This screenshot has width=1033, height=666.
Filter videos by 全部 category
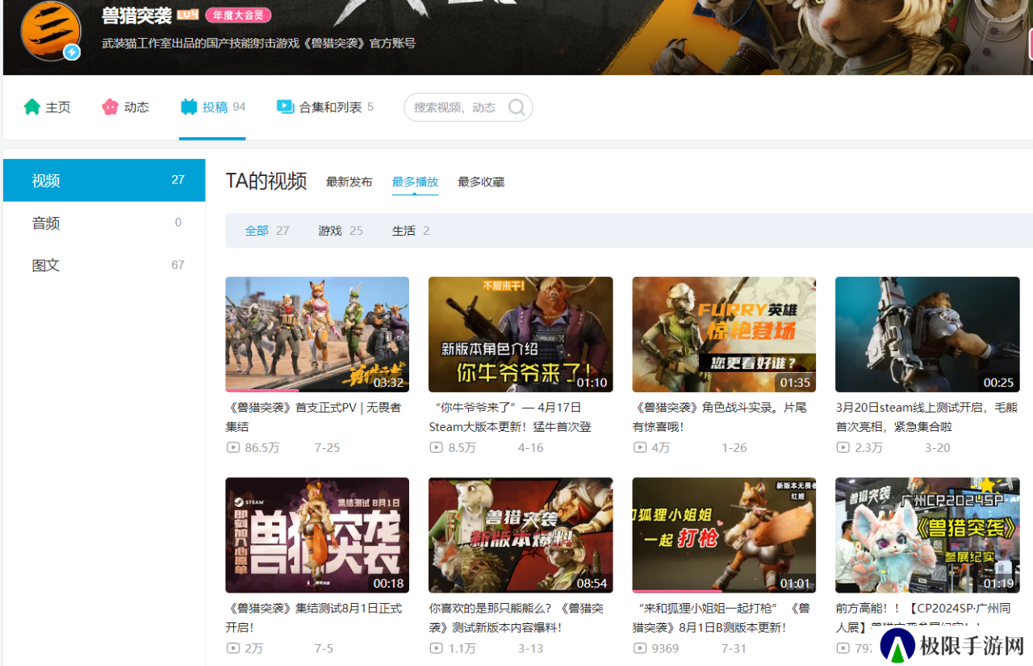(x=267, y=231)
